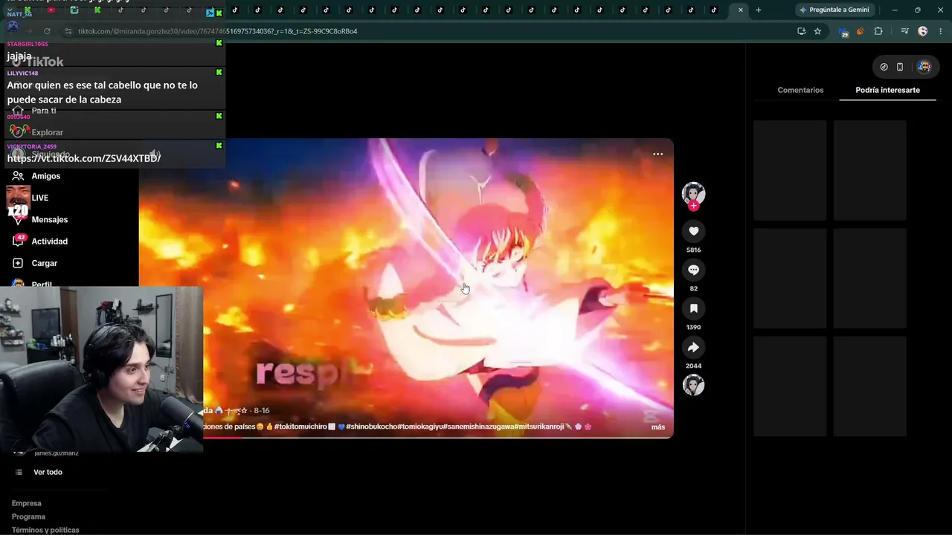The image size is (952, 535).
Task: Save the video with the bookmark icon
Action: tap(693, 308)
